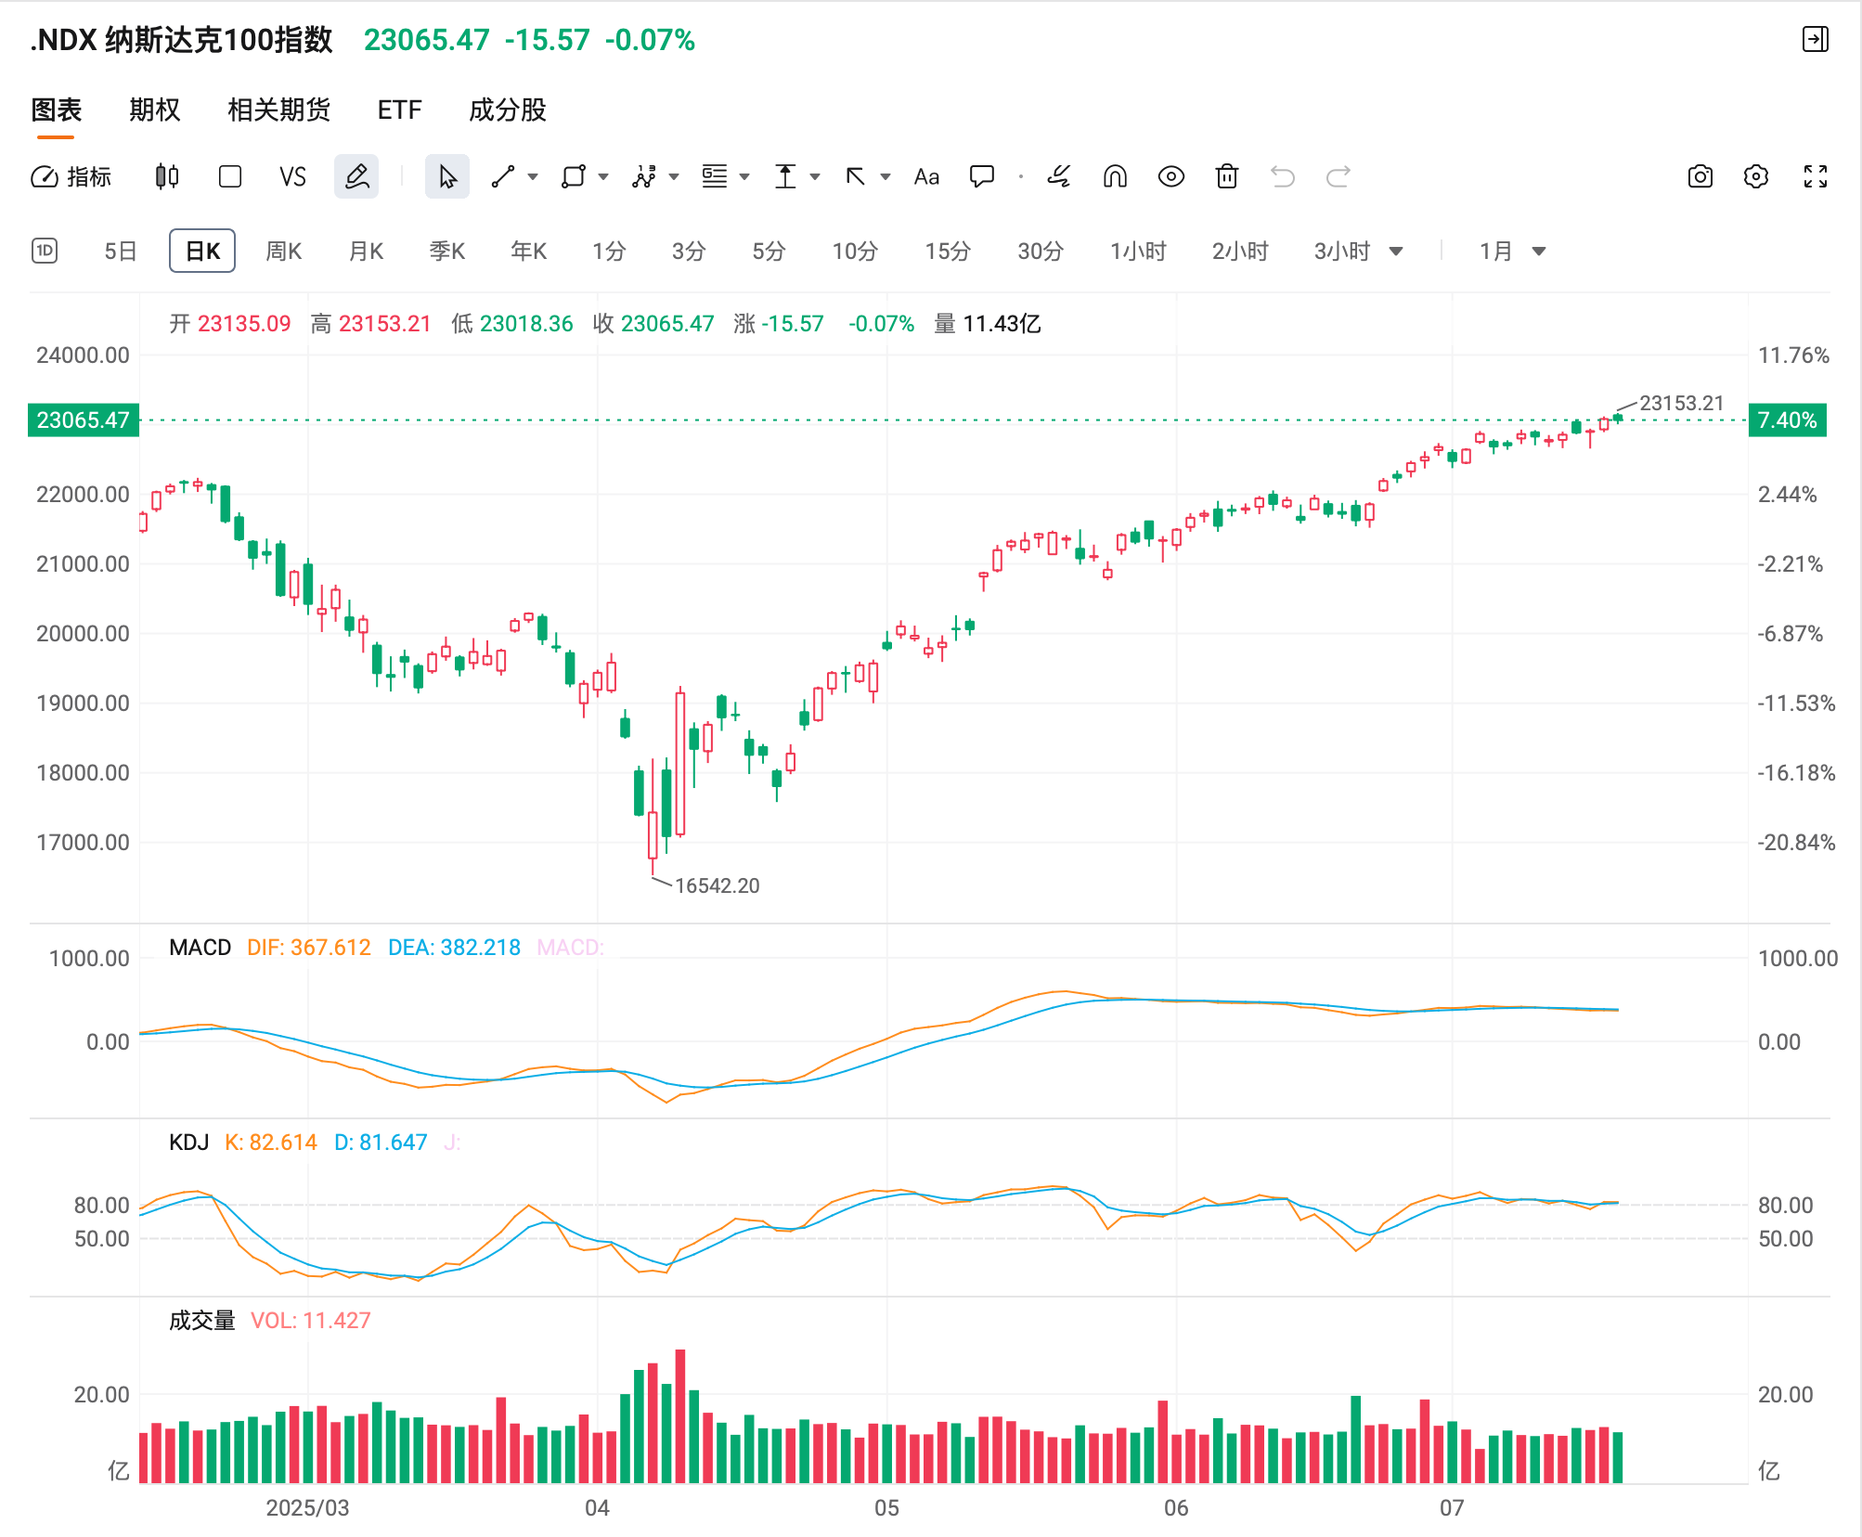Click the 成交量 volume label
This screenshot has width=1862, height=1537.
(201, 1320)
